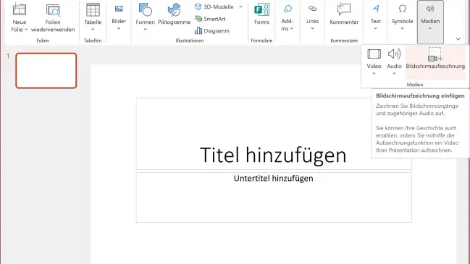The width and height of the screenshot is (470, 264).
Task: Insert Audio from the Medien panel
Action: (x=394, y=62)
